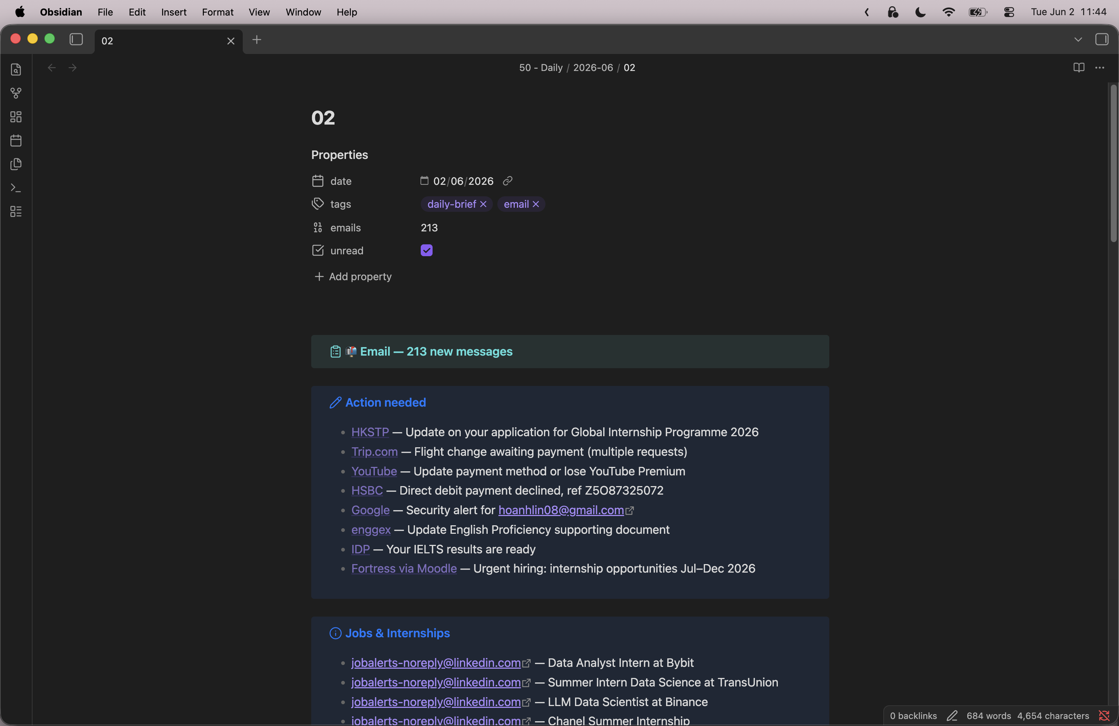Click the calendar icon beside date property

pos(318,181)
